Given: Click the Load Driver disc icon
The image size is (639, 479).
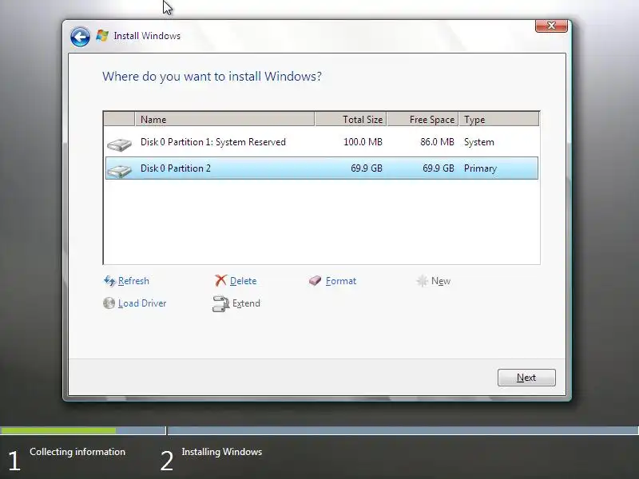Looking at the screenshot, I should tap(109, 303).
